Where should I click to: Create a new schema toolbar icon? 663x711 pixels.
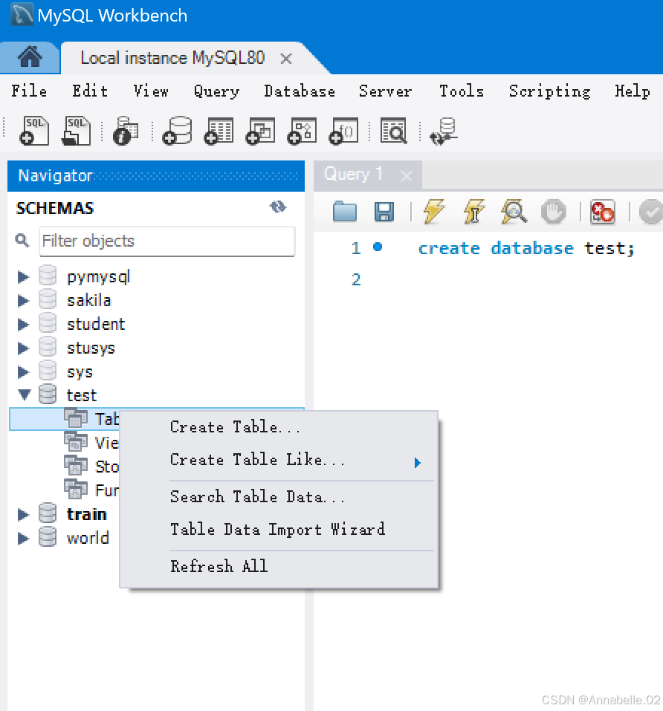[178, 131]
